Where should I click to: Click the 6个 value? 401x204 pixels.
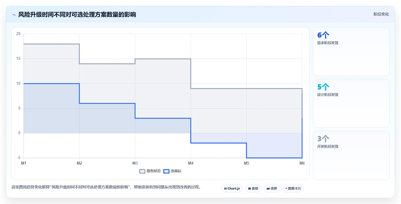pos(323,35)
